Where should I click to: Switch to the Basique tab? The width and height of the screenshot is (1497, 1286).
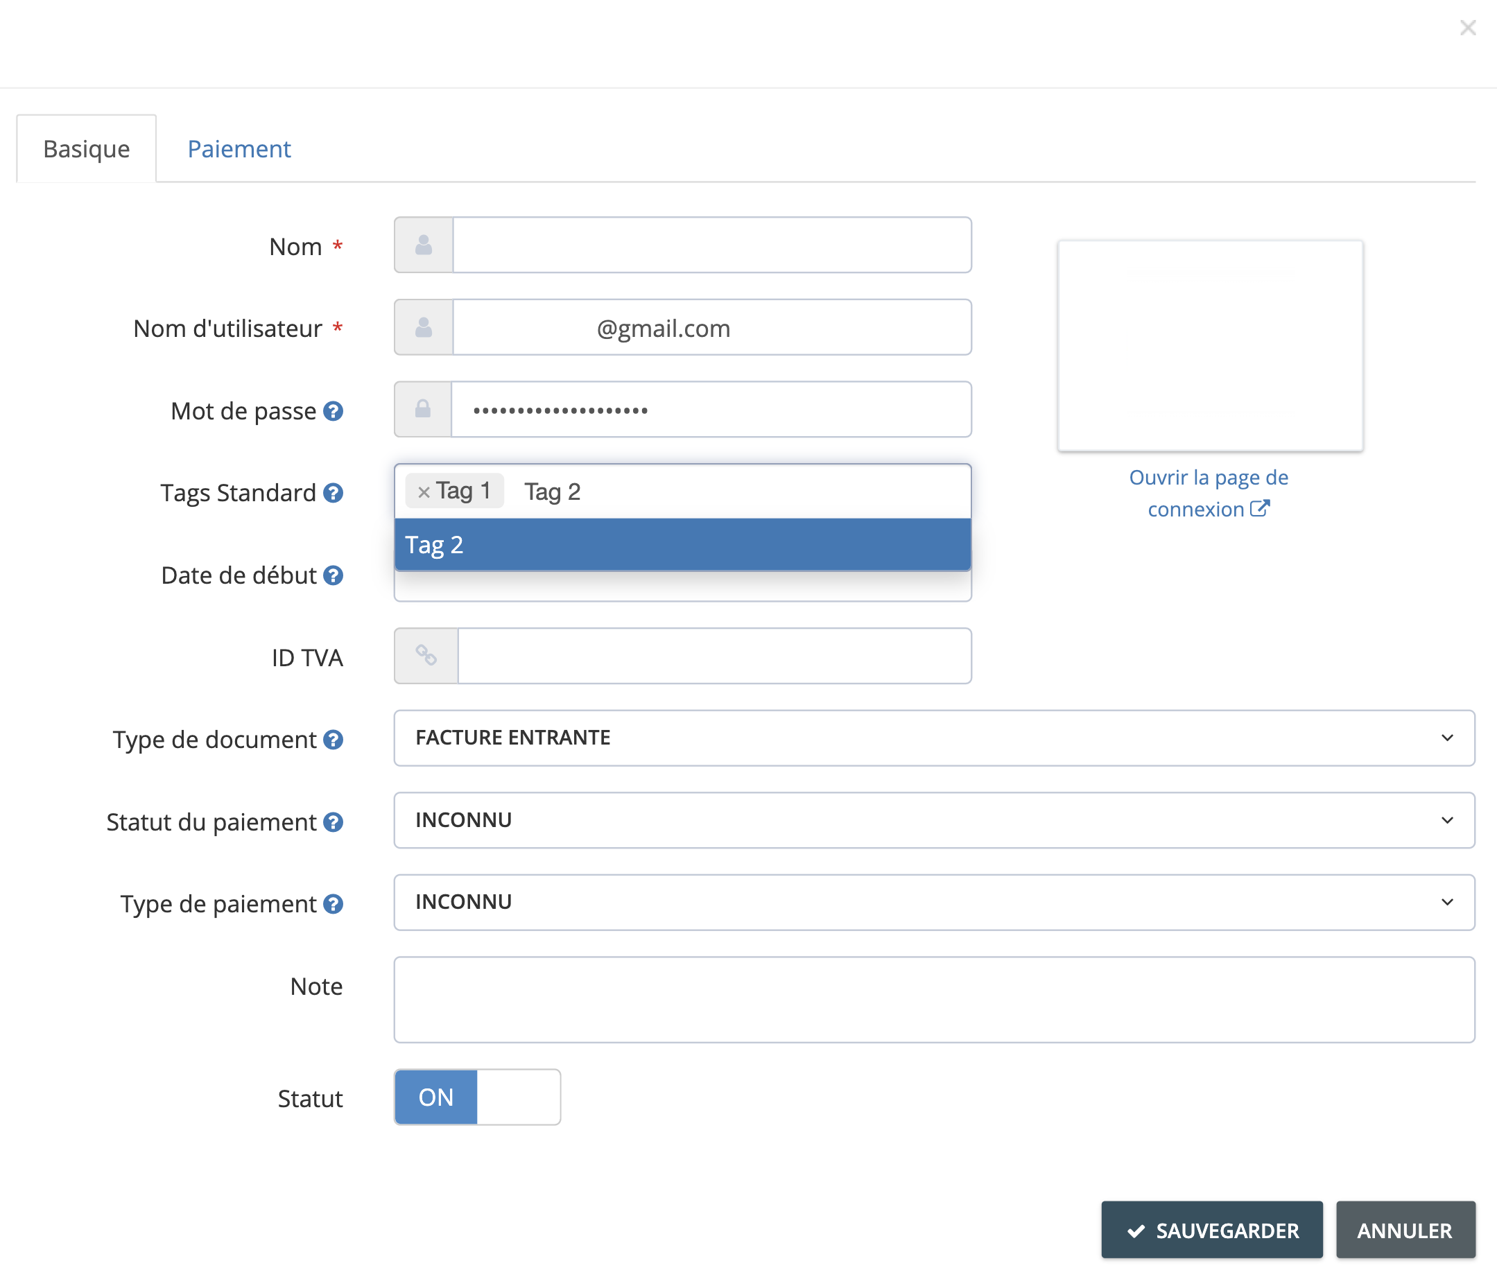(87, 149)
